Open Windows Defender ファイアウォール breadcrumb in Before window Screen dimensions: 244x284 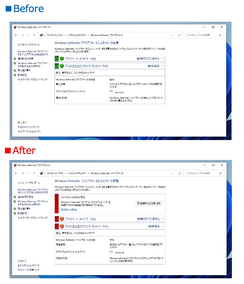[107, 35]
